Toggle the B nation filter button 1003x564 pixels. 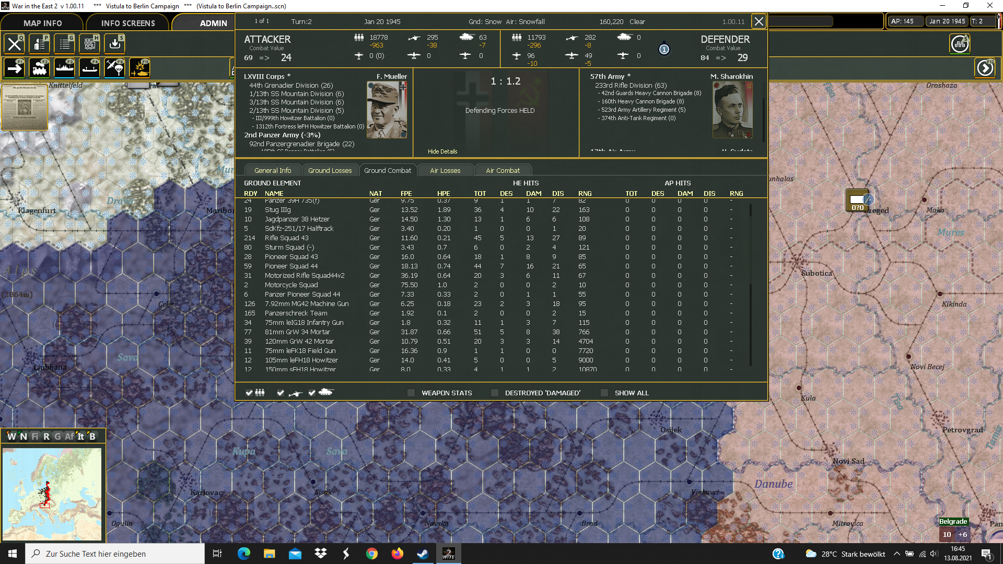[x=92, y=437]
